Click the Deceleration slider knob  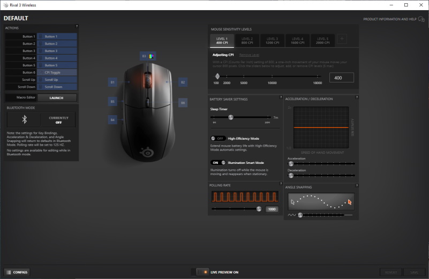point(291,175)
